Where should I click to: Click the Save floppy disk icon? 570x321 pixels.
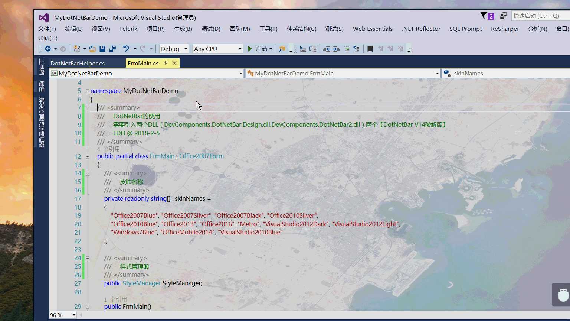(x=102, y=49)
